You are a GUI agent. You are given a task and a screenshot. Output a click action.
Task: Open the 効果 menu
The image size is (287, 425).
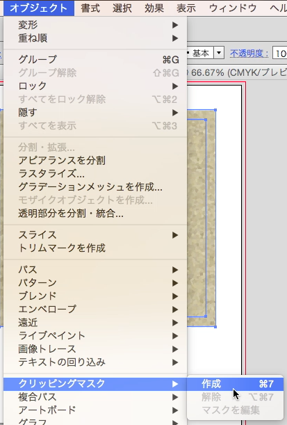154,8
